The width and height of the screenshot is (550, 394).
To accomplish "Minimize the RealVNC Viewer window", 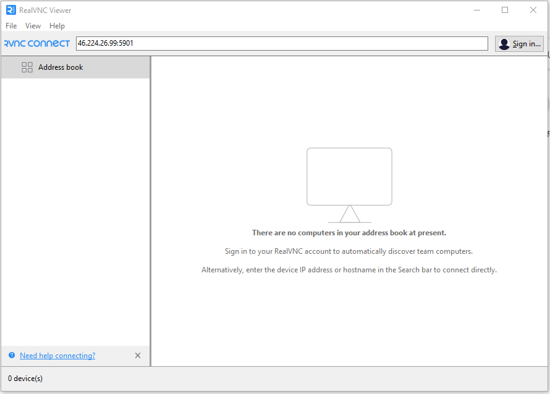I will (477, 10).
